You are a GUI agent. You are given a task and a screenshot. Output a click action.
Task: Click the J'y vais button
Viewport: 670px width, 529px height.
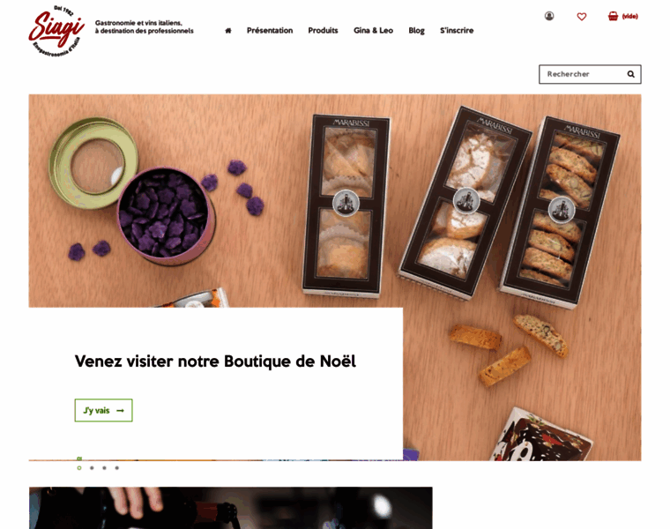[103, 410]
